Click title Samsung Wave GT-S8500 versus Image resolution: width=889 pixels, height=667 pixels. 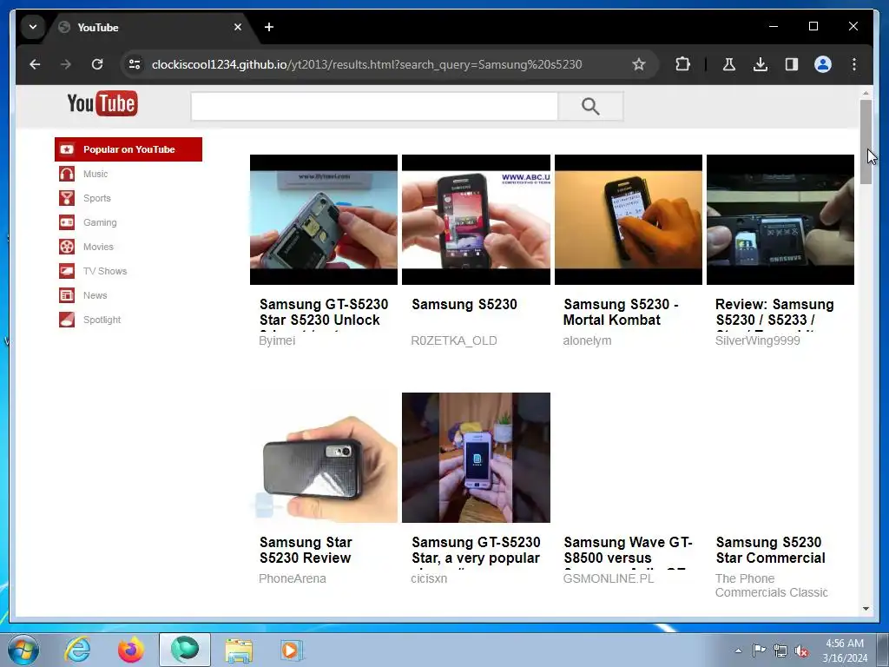click(628, 551)
